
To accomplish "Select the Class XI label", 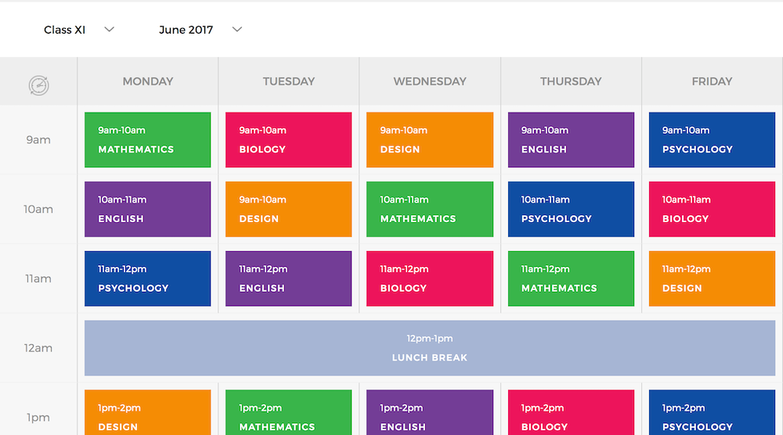I will 64,30.
